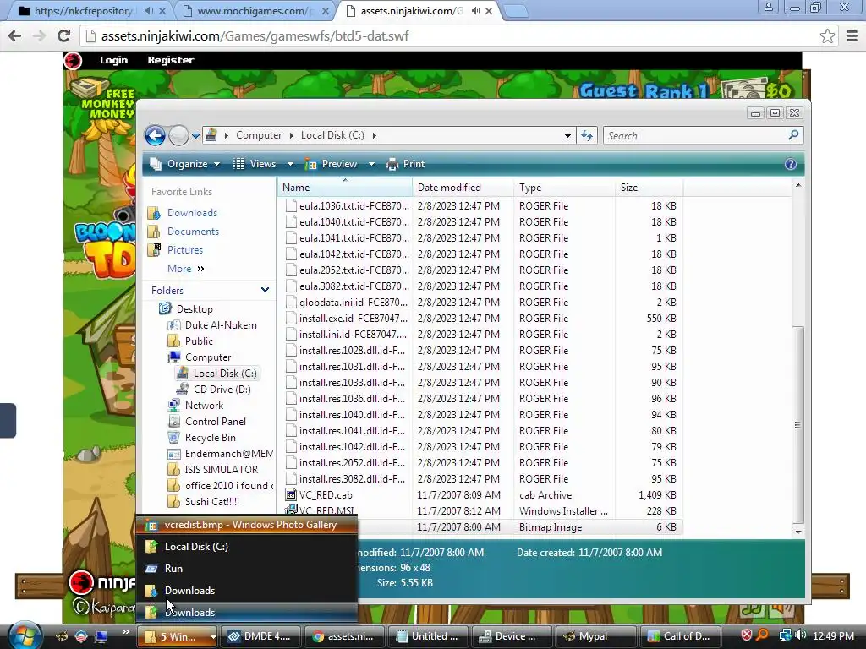Sort by Size column header

[649, 188]
